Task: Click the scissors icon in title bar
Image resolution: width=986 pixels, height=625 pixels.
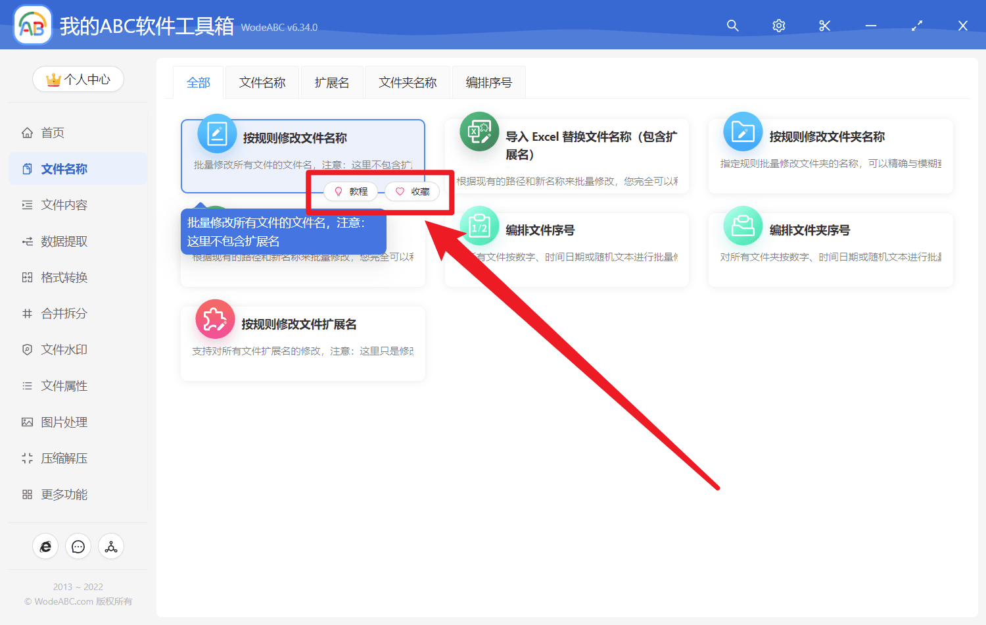Action: [x=825, y=26]
